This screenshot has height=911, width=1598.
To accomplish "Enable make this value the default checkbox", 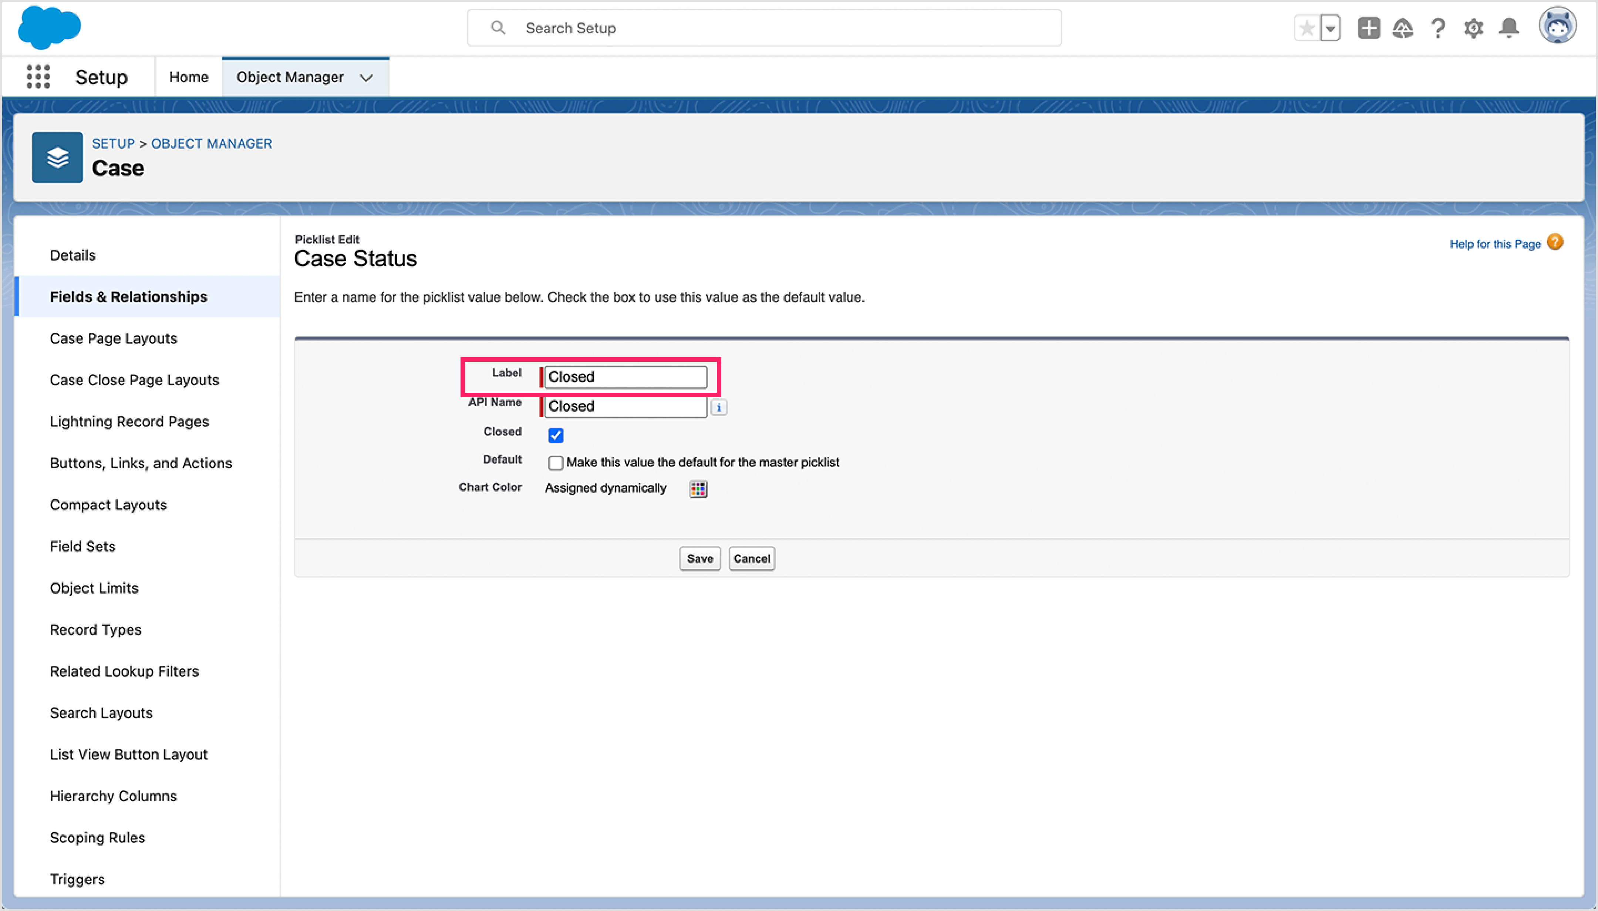I will 556,462.
